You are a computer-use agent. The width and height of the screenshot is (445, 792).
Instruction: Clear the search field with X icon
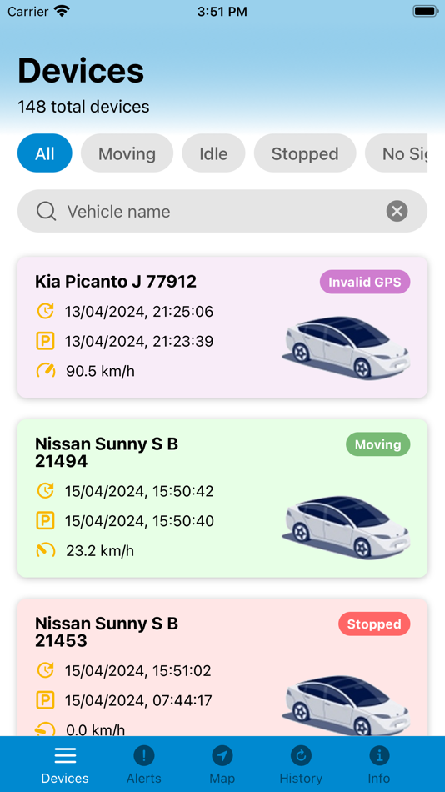pos(397,211)
